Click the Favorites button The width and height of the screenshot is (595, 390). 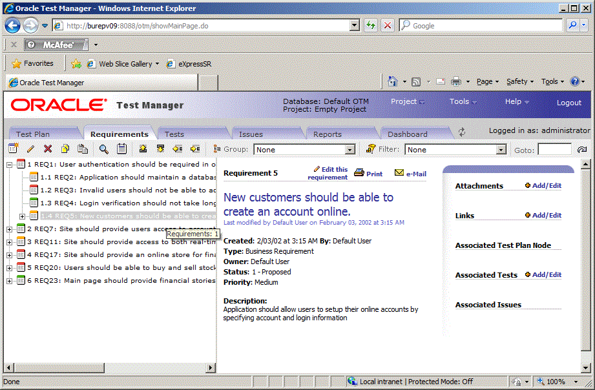point(33,63)
